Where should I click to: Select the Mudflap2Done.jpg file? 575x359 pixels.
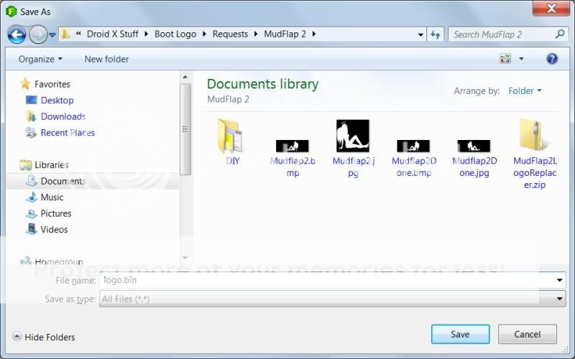pyautogui.click(x=474, y=158)
